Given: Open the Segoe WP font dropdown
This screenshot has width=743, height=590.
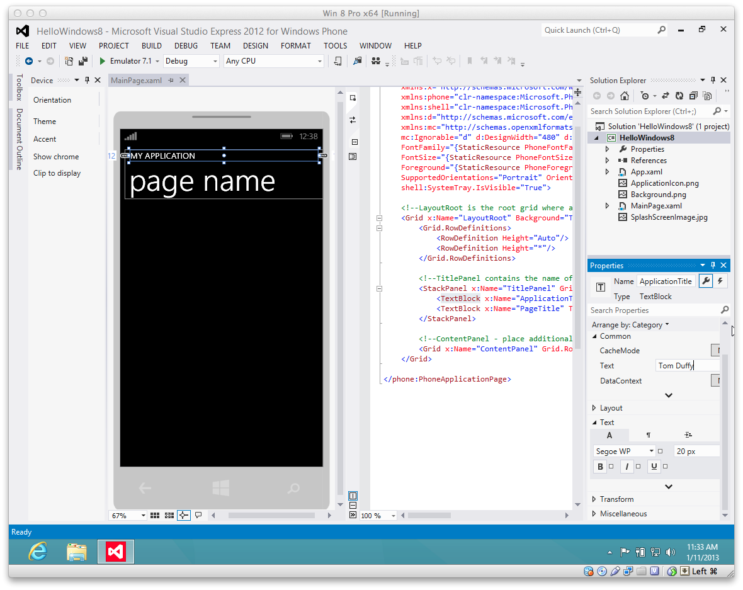Looking at the screenshot, I should pyautogui.click(x=652, y=451).
